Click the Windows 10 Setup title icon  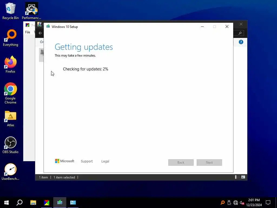tap(48, 26)
